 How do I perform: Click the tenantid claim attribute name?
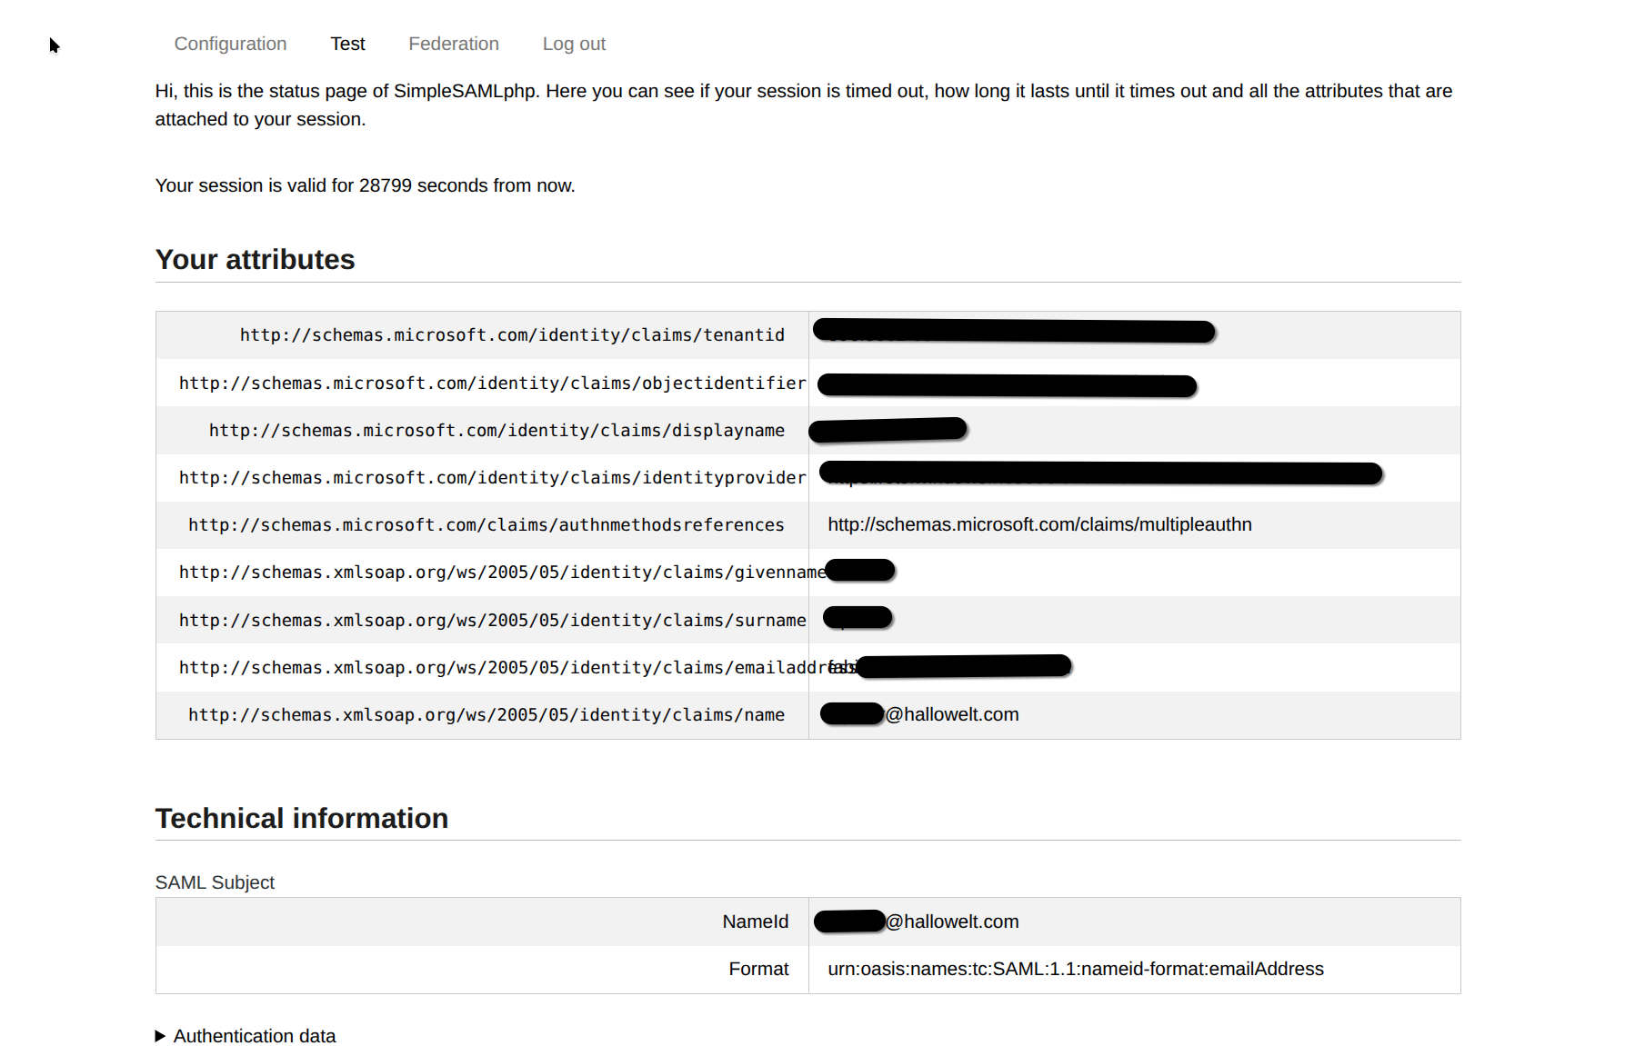click(x=511, y=335)
